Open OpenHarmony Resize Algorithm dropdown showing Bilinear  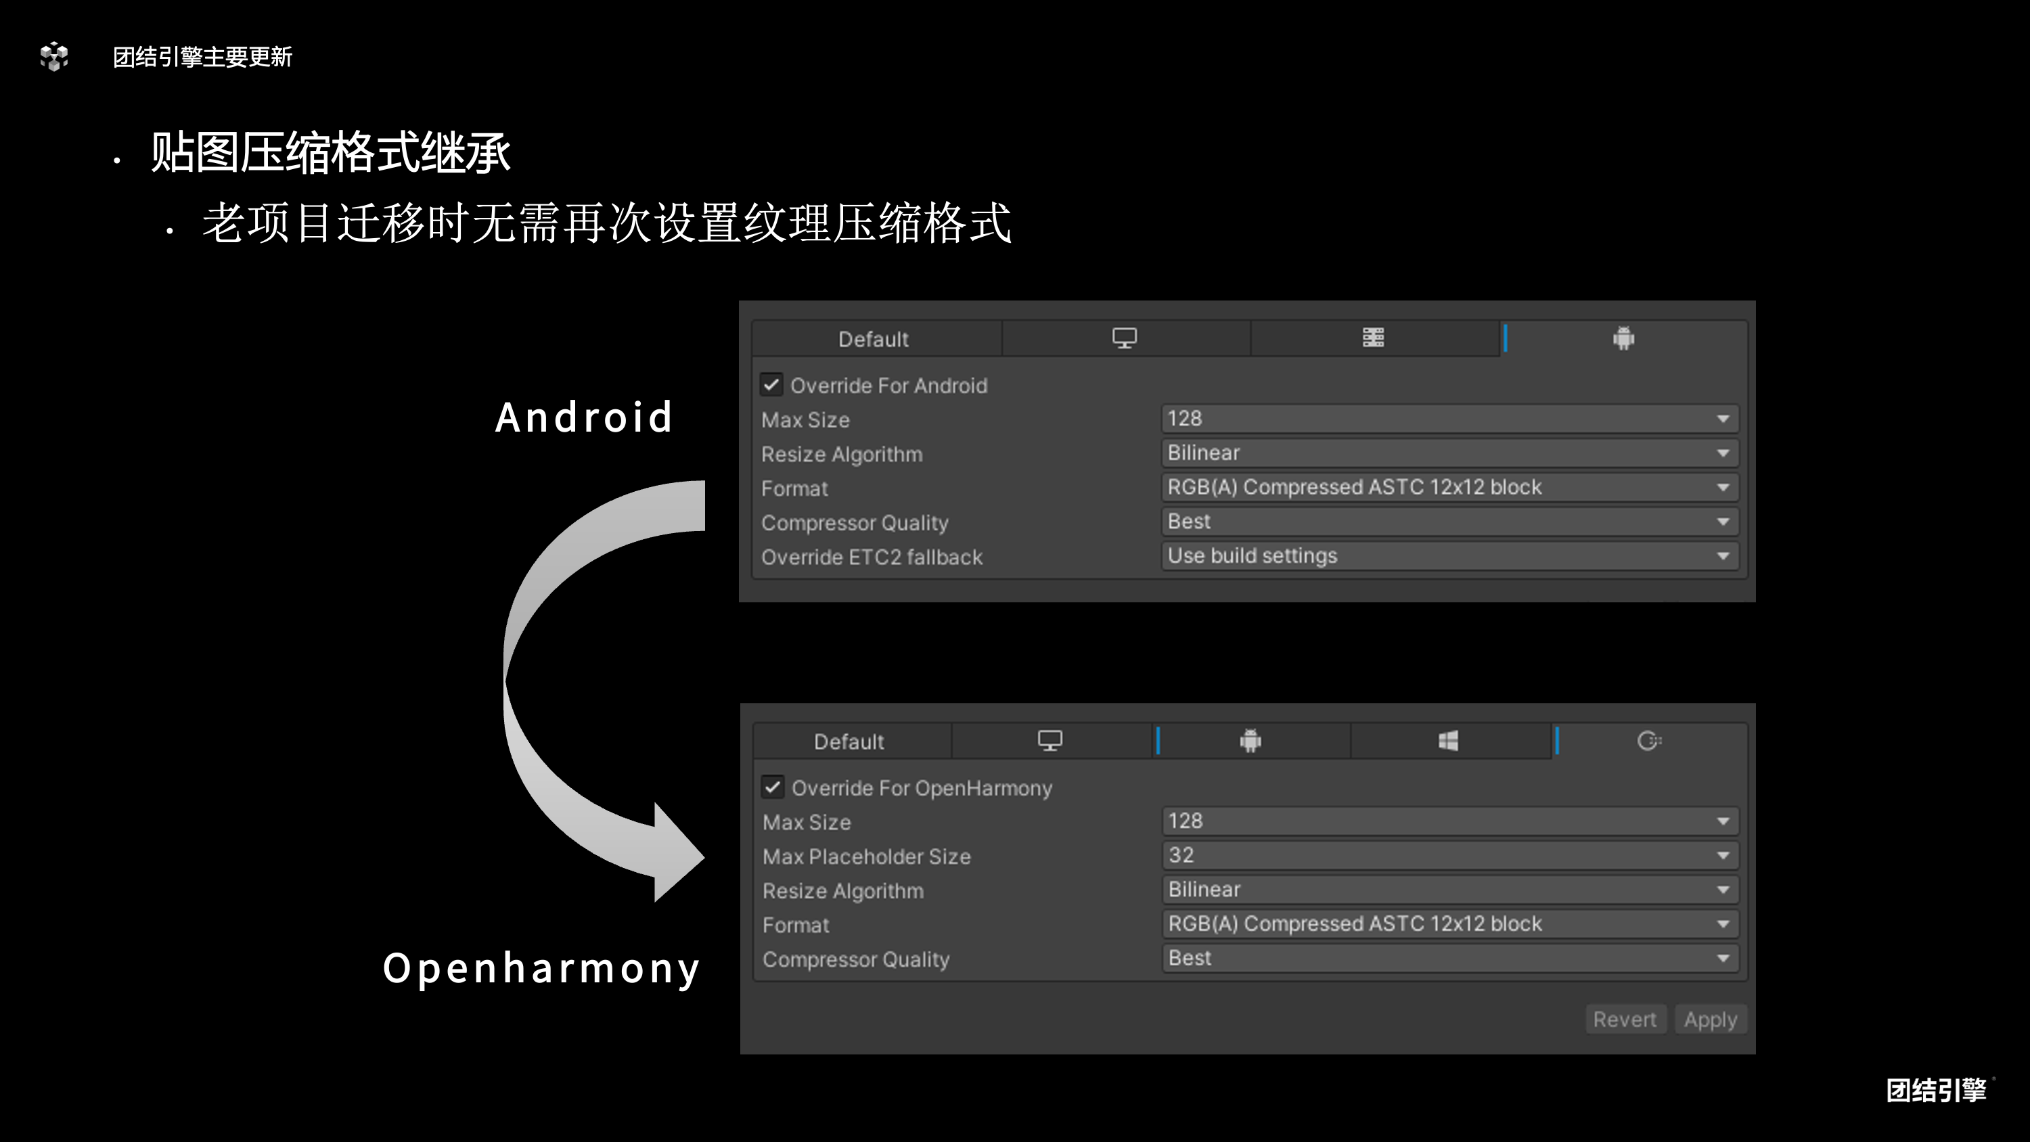[x=1449, y=890]
